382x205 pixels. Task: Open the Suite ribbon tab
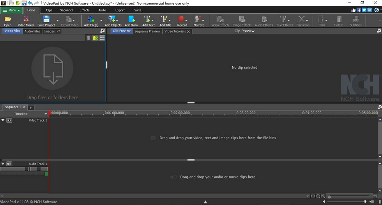point(138,10)
